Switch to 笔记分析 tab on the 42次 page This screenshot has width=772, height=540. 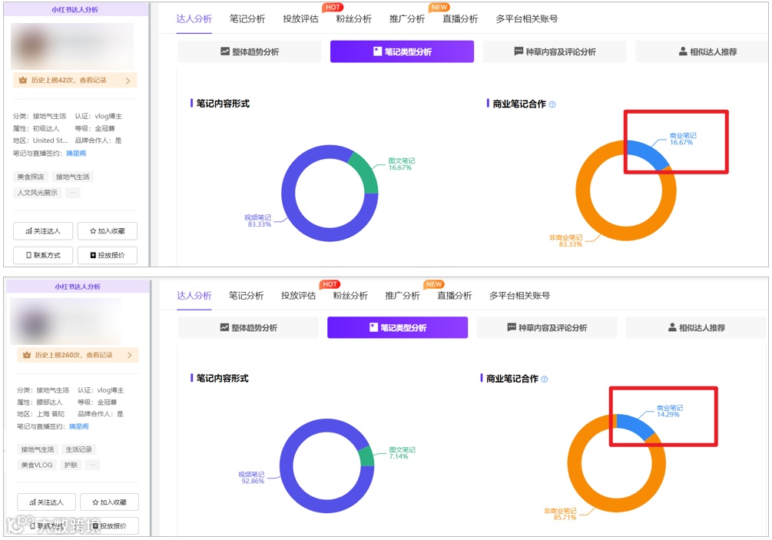pos(247,18)
